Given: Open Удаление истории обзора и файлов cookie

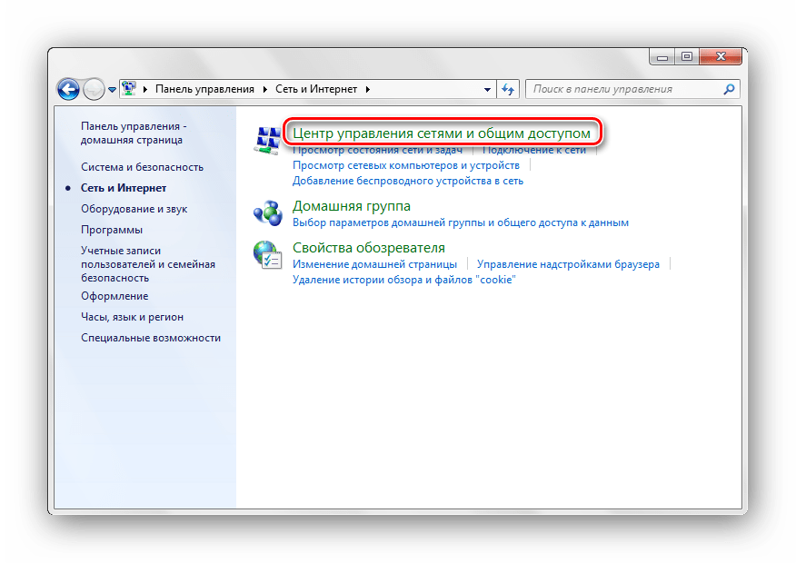Looking at the screenshot, I should click(x=403, y=280).
